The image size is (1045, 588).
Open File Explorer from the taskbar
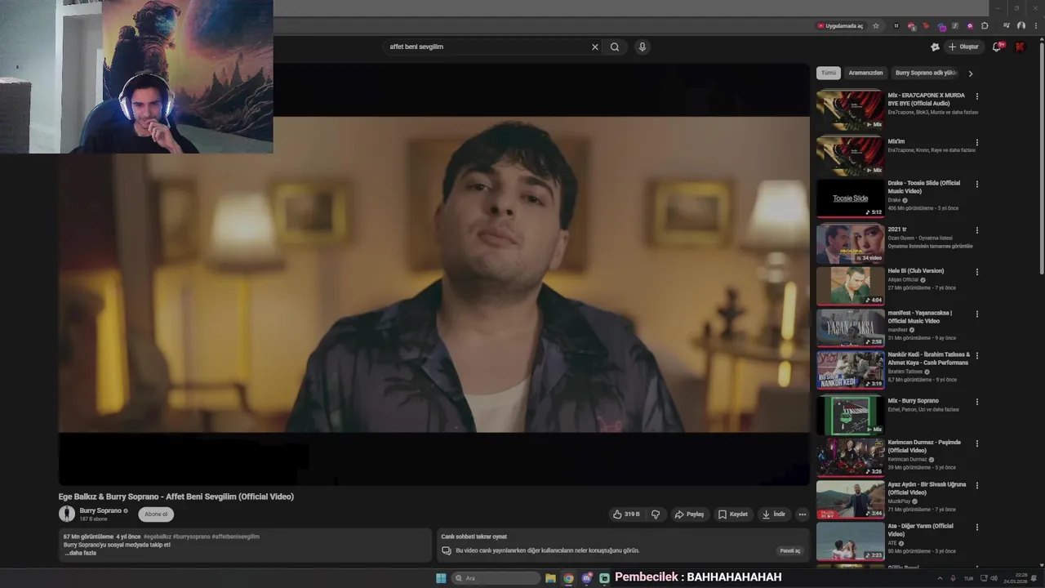[x=550, y=578]
